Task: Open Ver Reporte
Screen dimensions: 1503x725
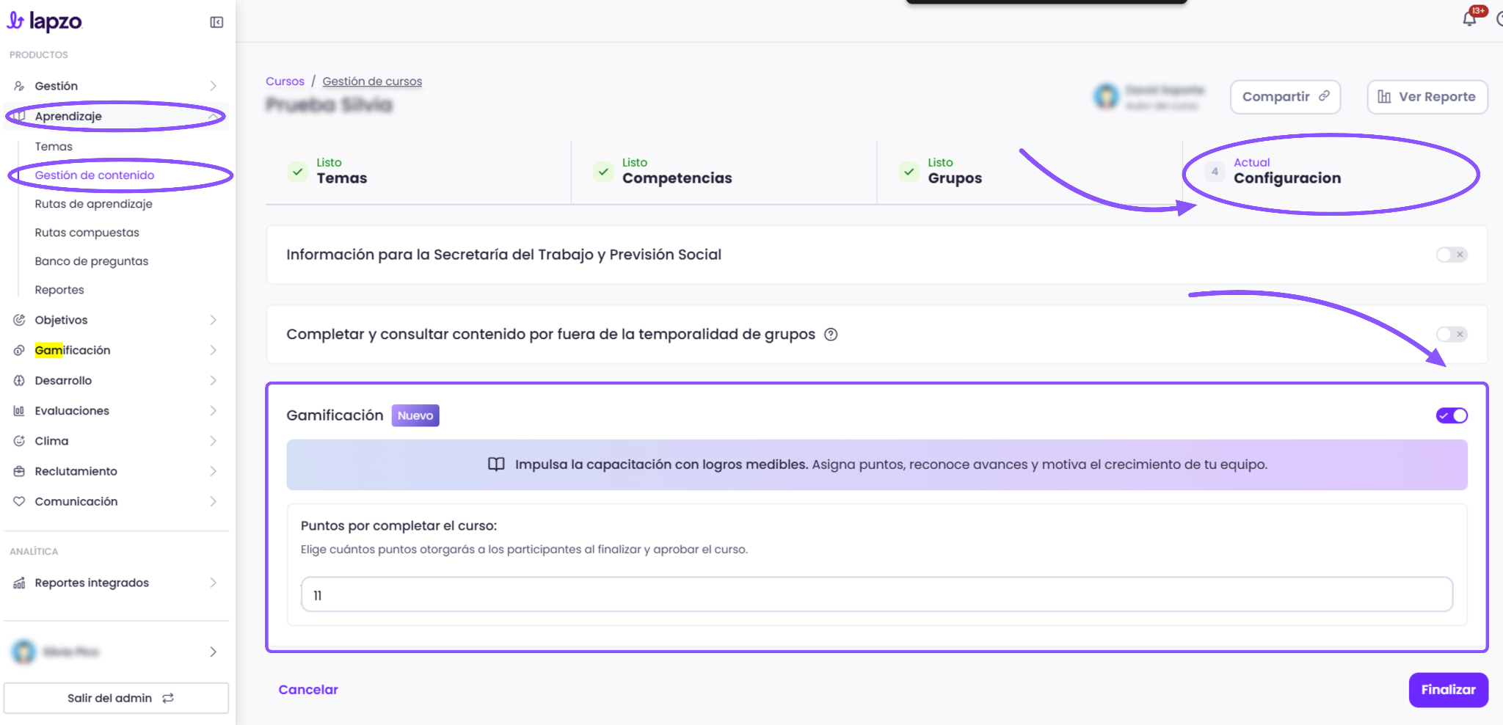Action: tap(1427, 97)
